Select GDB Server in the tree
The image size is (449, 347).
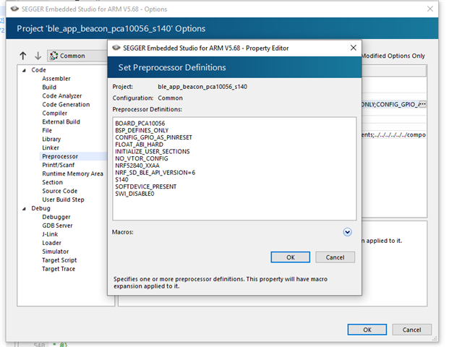click(x=59, y=226)
